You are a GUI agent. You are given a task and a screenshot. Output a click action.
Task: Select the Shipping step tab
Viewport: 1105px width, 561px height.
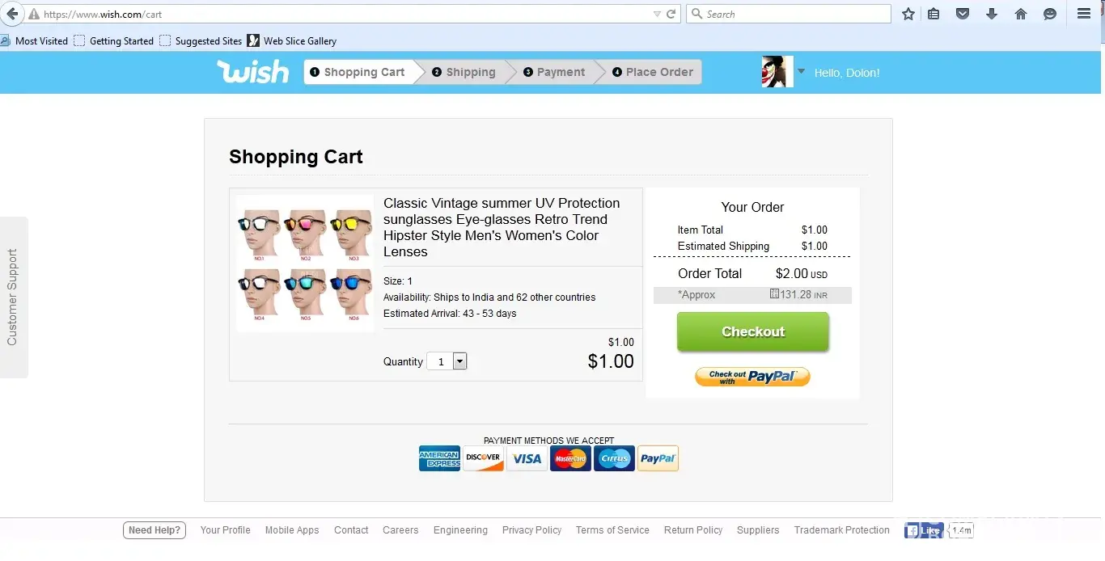[x=464, y=72]
